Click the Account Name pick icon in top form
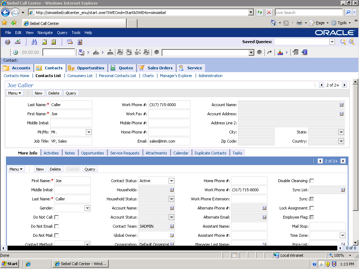This screenshot has height=269, width=359. (x=341, y=105)
